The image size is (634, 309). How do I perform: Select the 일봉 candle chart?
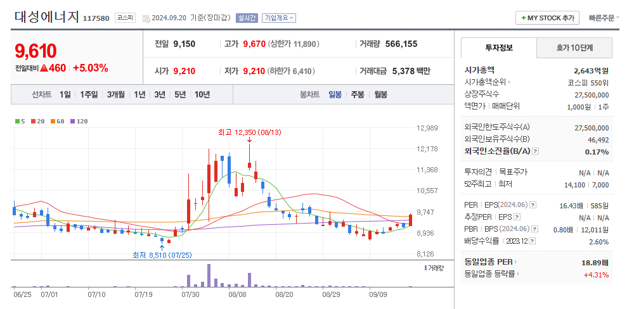(x=335, y=94)
